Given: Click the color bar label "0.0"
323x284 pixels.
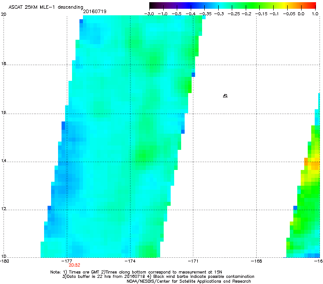Looking at the screenshot, I should coord(301,14).
